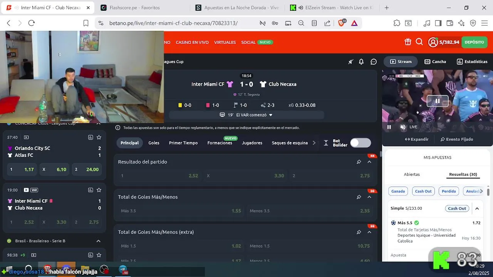Switch to the Cancha view tab
This screenshot has height=277, width=493.
pyautogui.click(x=435, y=62)
